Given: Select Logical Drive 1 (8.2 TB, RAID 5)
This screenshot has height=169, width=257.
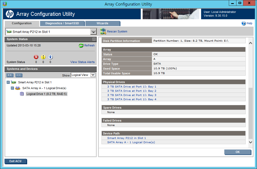Looking at the screenshot, I should [x=47, y=94].
